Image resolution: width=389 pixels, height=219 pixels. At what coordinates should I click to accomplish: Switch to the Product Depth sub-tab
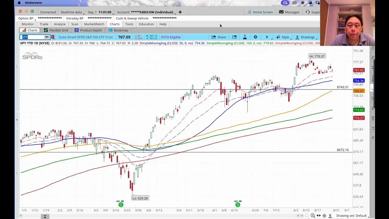tap(88, 30)
